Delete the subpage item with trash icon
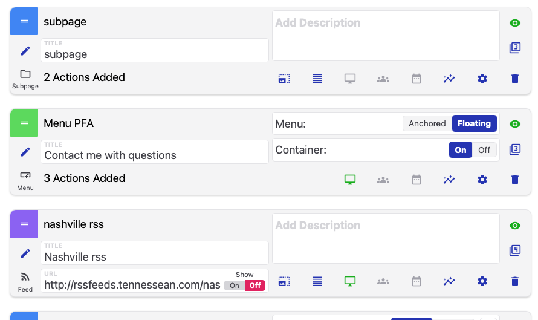 click(x=515, y=79)
